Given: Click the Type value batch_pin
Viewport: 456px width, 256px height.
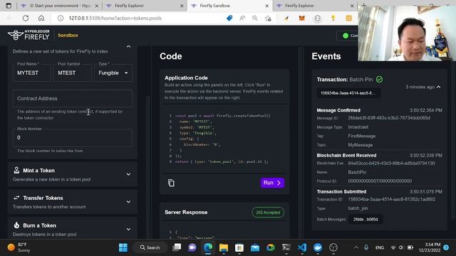Looking at the screenshot, I should pos(358,208).
